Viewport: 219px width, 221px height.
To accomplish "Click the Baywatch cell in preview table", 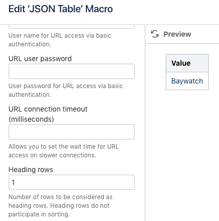I will click(187, 81).
